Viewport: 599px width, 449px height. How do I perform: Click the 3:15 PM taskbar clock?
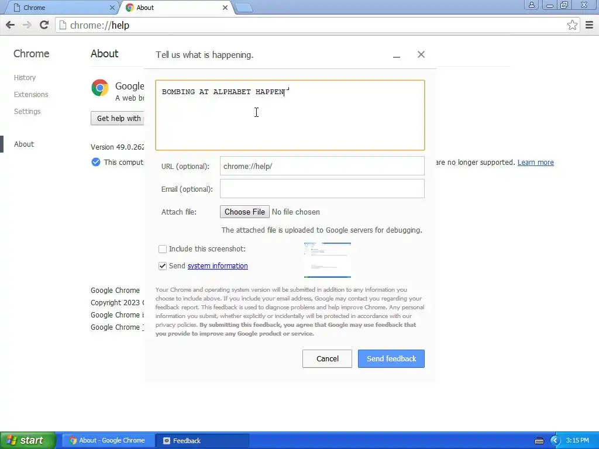pyautogui.click(x=577, y=441)
